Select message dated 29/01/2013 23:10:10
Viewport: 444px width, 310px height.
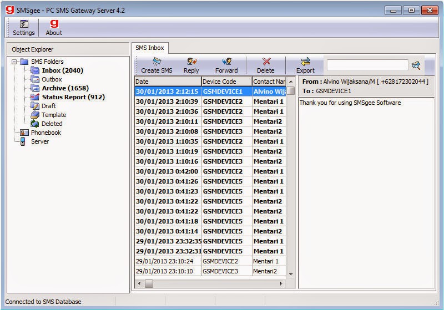(210, 271)
